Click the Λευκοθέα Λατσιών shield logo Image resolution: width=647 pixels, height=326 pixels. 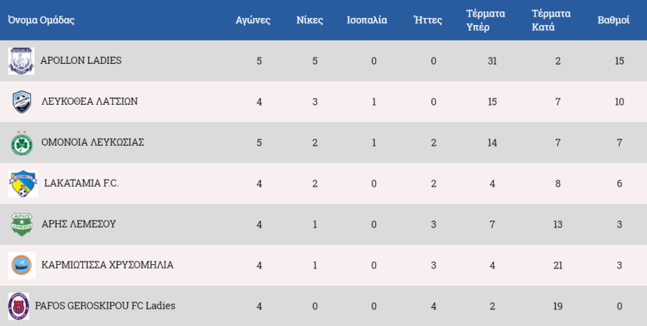(x=22, y=101)
